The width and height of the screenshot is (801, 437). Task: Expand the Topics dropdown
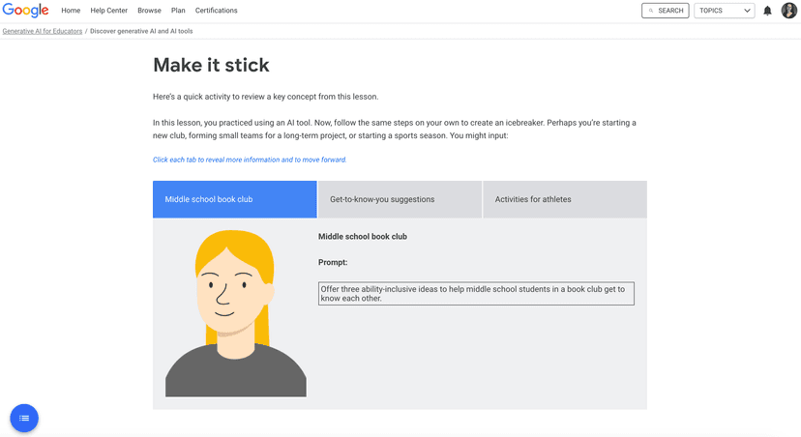tap(724, 11)
